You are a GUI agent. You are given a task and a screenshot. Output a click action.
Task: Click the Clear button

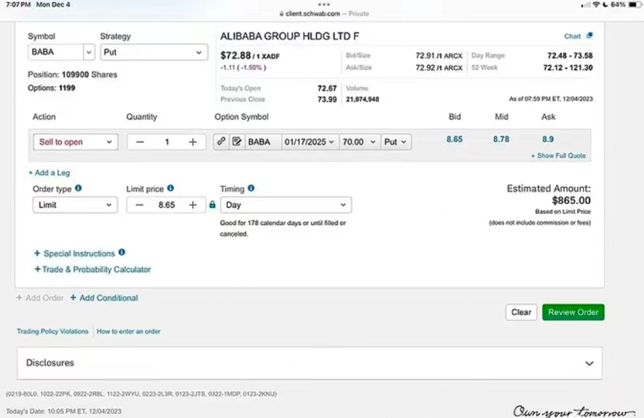click(x=520, y=312)
